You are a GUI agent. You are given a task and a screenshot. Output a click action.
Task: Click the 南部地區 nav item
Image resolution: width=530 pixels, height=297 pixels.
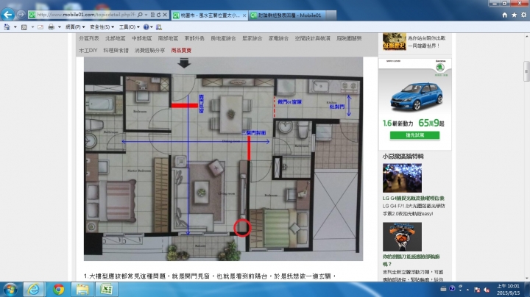tap(168, 38)
